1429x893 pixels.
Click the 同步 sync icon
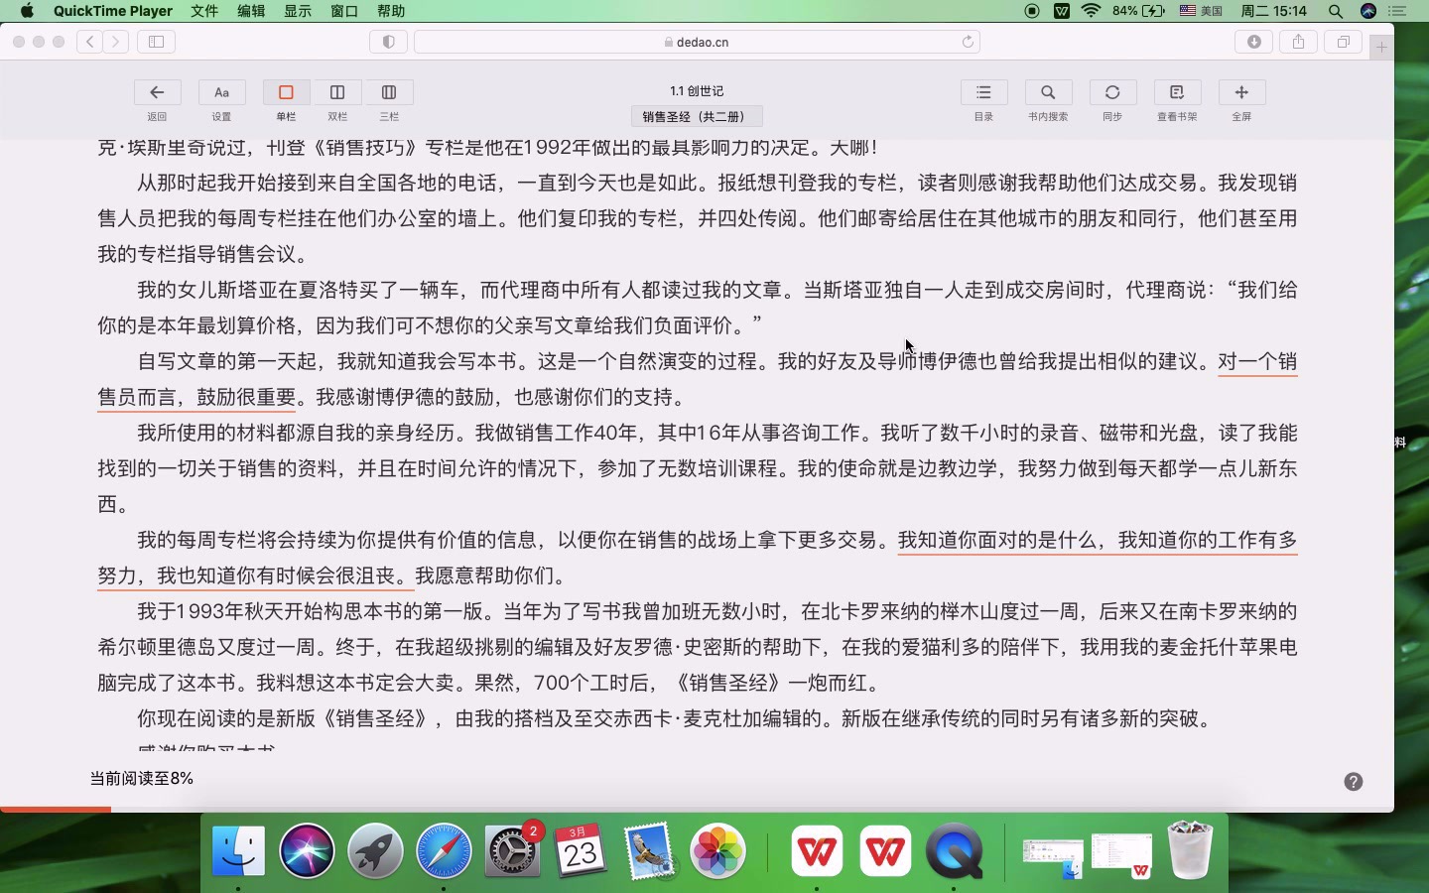pos(1112,92)
